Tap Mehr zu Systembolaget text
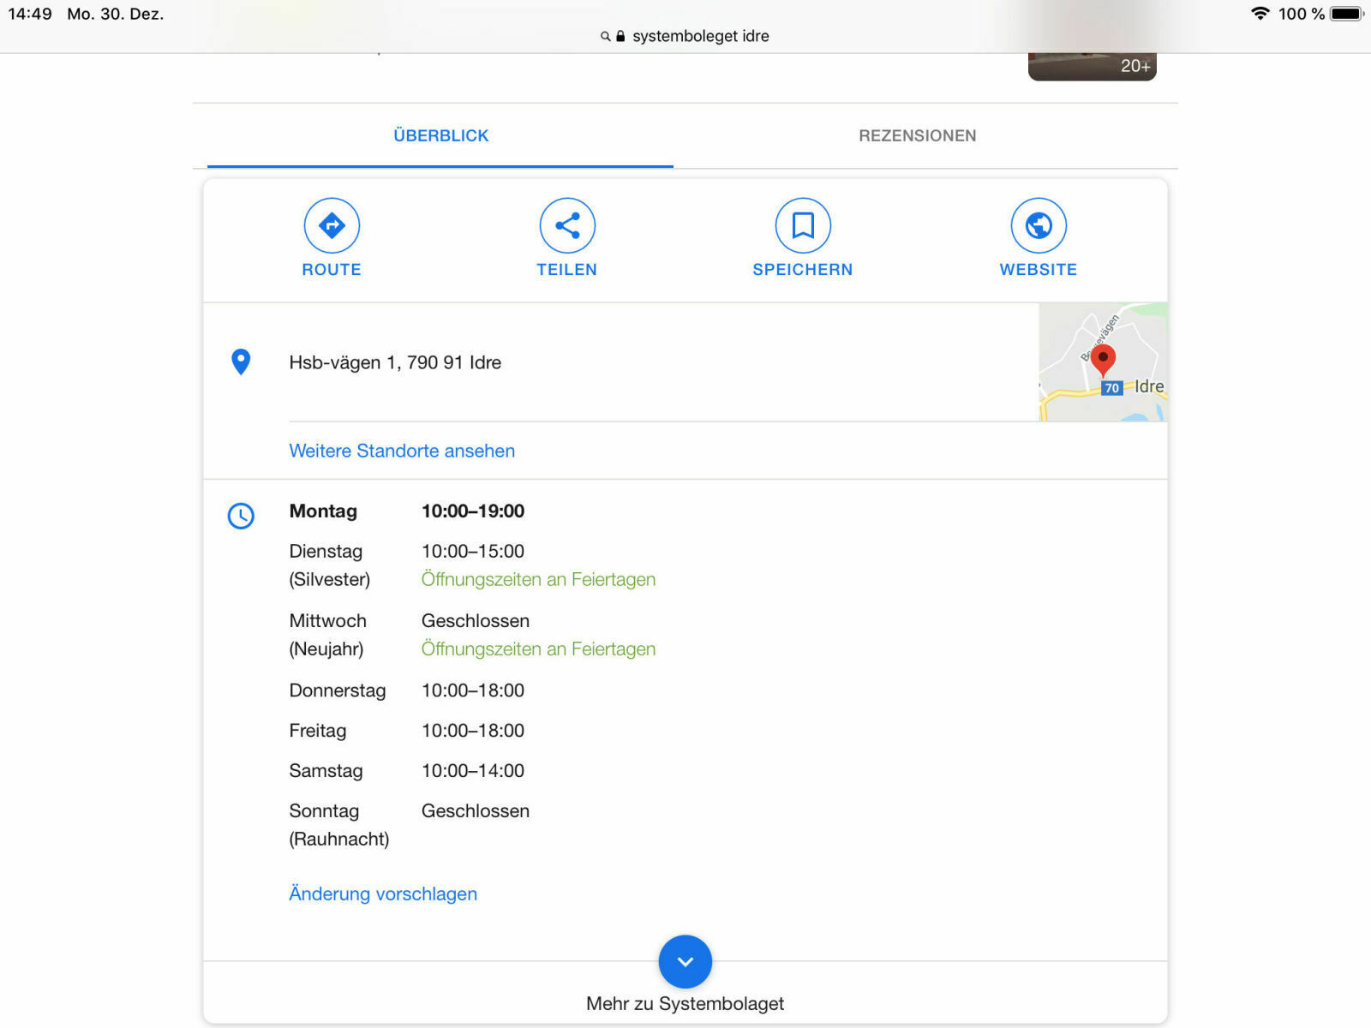Screen dimensions: 1371x1028 (x=685, y=1003)
